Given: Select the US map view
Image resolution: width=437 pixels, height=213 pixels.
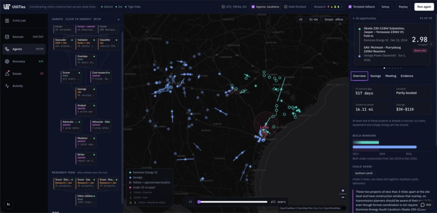Looking at the screenshot, I should click(x=300, y=19).
